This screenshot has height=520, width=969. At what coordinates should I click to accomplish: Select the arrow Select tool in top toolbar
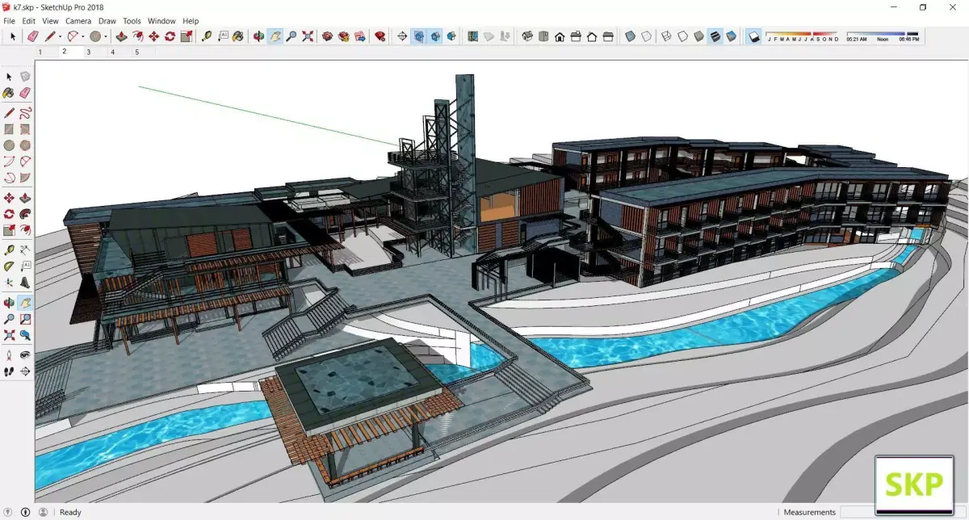13,36
